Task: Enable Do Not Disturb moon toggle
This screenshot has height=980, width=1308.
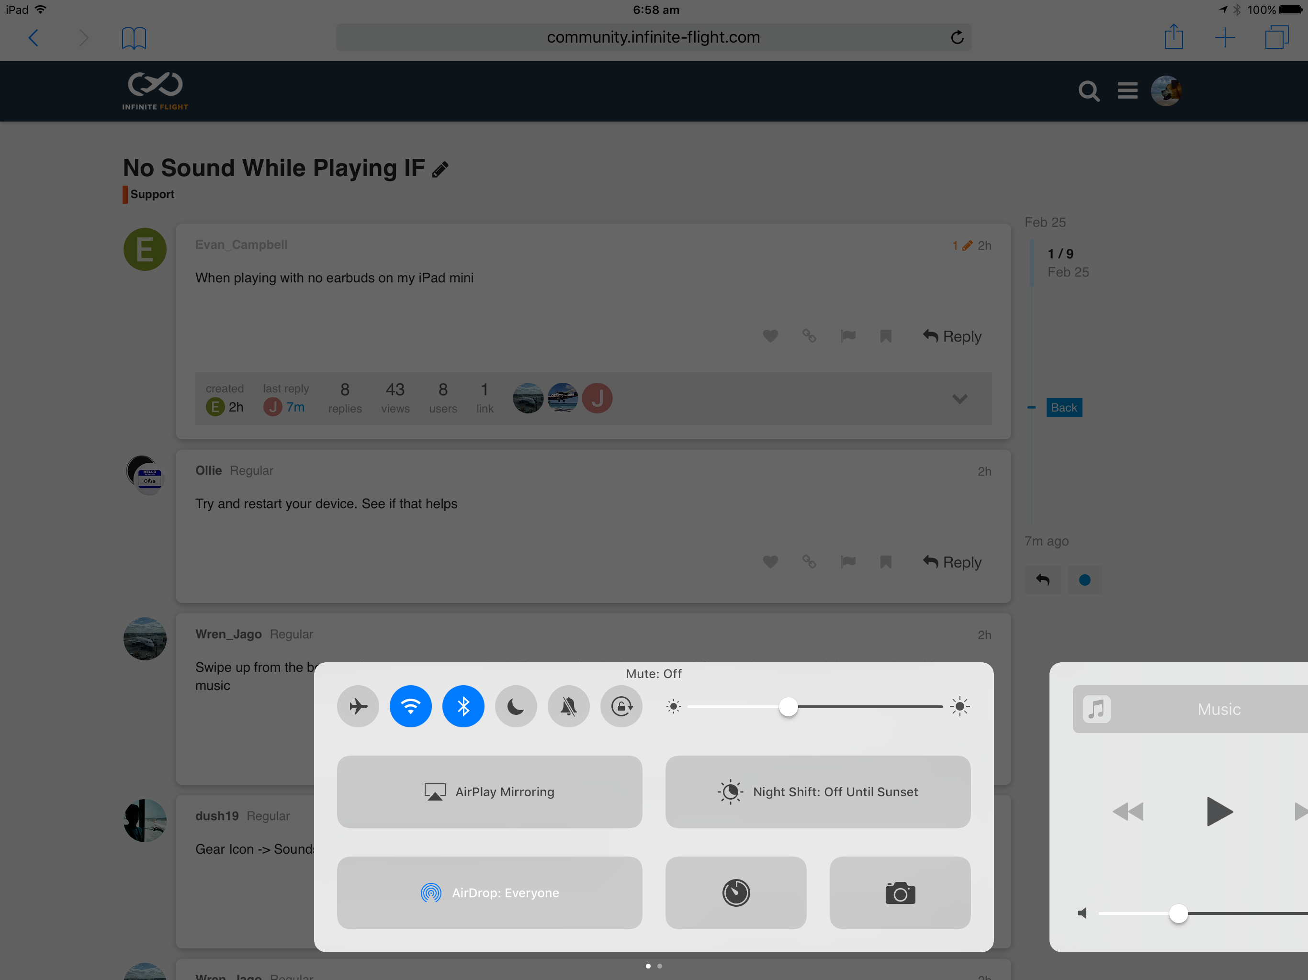Action: (516, 706)
